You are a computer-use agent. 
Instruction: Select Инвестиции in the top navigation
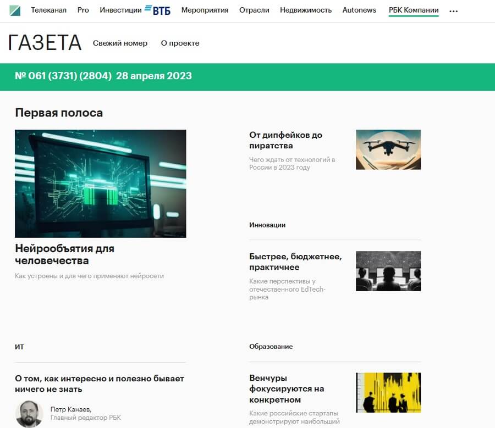point(119,9)
